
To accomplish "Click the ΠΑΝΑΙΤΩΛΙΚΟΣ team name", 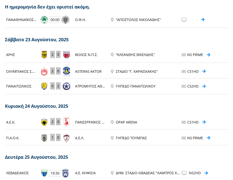I will pyautogui.click(x=19, y=86).
